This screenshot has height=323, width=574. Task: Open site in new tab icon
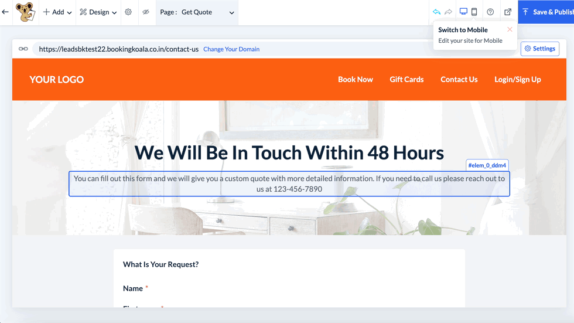click(508, 12)
